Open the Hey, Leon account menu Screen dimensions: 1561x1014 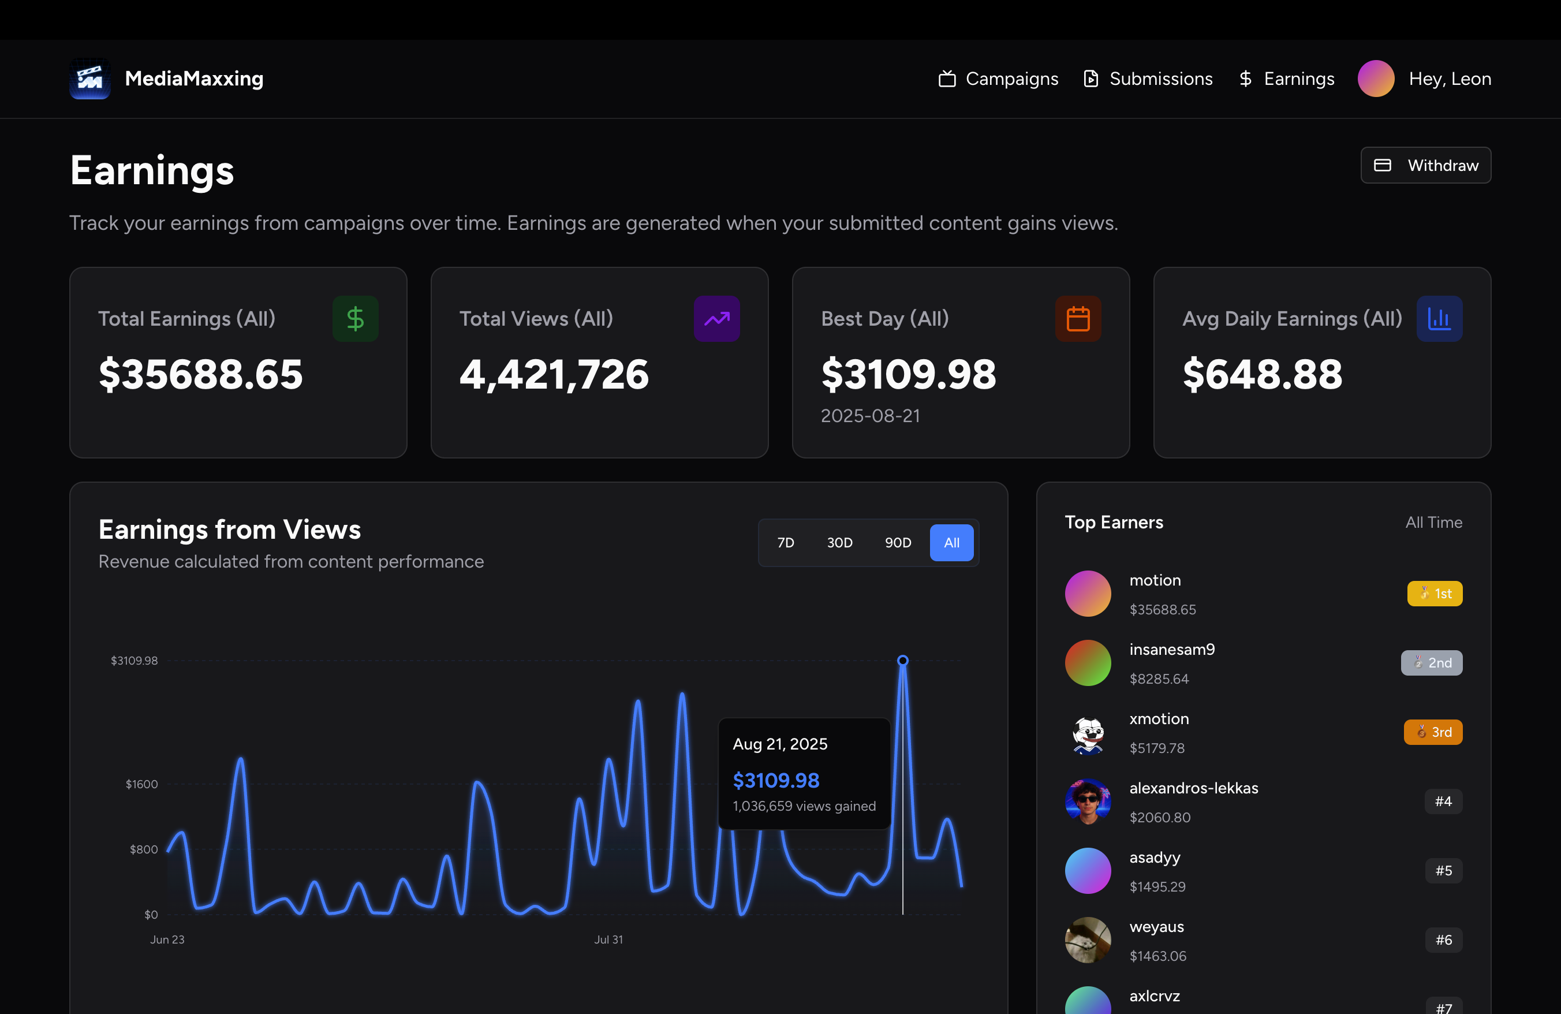pos(1450,79)
